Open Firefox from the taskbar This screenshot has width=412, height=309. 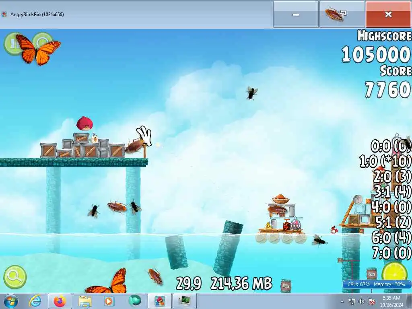pos(60,301)
